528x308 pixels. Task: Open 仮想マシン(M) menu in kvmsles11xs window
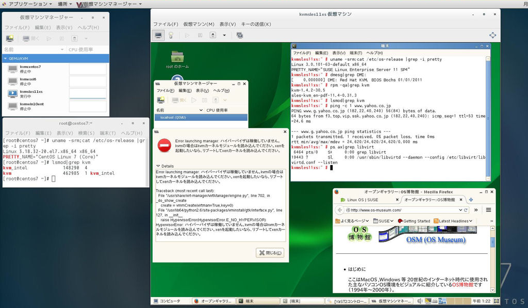pos(199,24)
